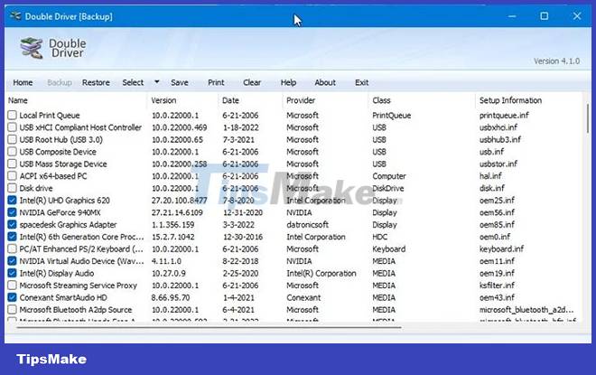Click the date 8-22-2018 cell
This screenshot has width=596, height=375.
[240, 261]
